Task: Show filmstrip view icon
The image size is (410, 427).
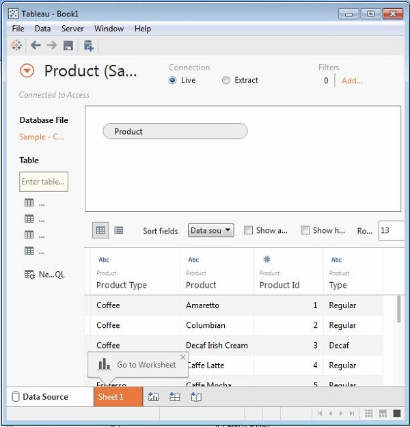Action: coord(383,413)
